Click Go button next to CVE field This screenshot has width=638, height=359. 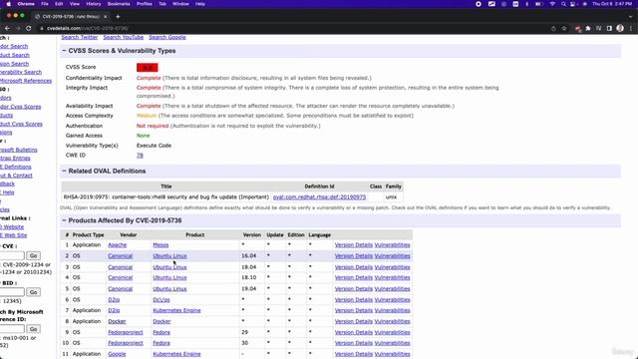(x=33, y=255)
